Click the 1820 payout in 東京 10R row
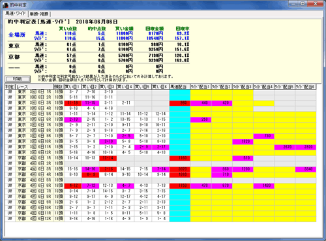 coord(243,141)
